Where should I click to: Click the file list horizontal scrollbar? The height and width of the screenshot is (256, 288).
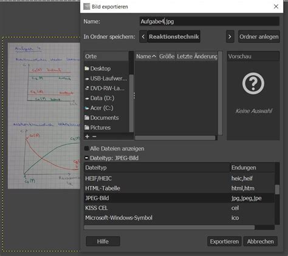point(175,138)
